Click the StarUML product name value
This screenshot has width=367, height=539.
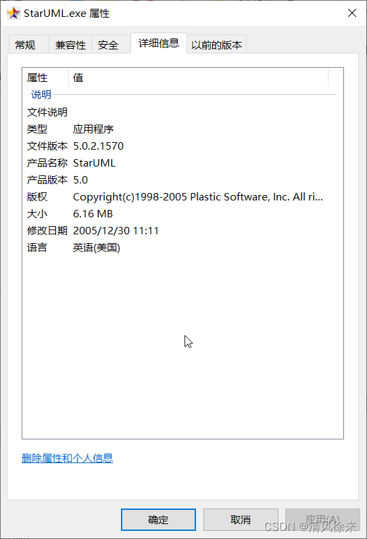[x=95, y=163]
